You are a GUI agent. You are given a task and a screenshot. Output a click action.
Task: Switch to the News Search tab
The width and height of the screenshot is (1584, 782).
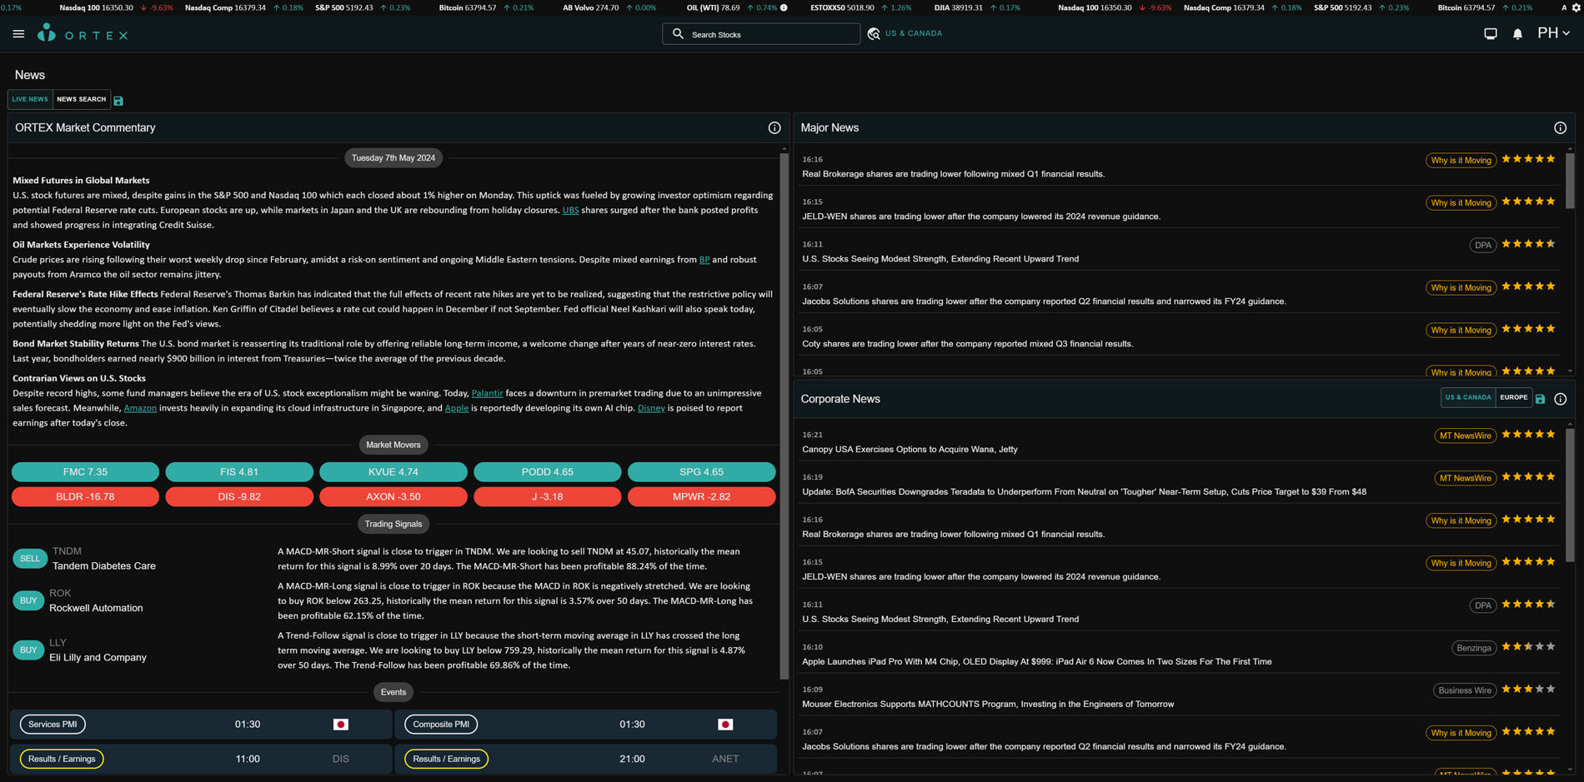click(82, 100)
